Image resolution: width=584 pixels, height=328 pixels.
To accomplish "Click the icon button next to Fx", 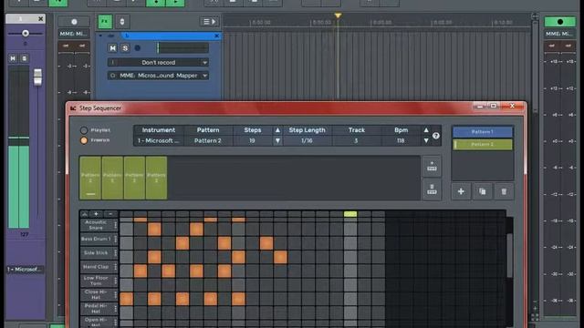I will [121, 22].
